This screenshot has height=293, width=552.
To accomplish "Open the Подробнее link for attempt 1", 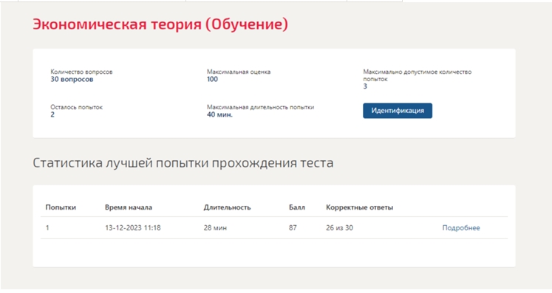I will [461, 228].
